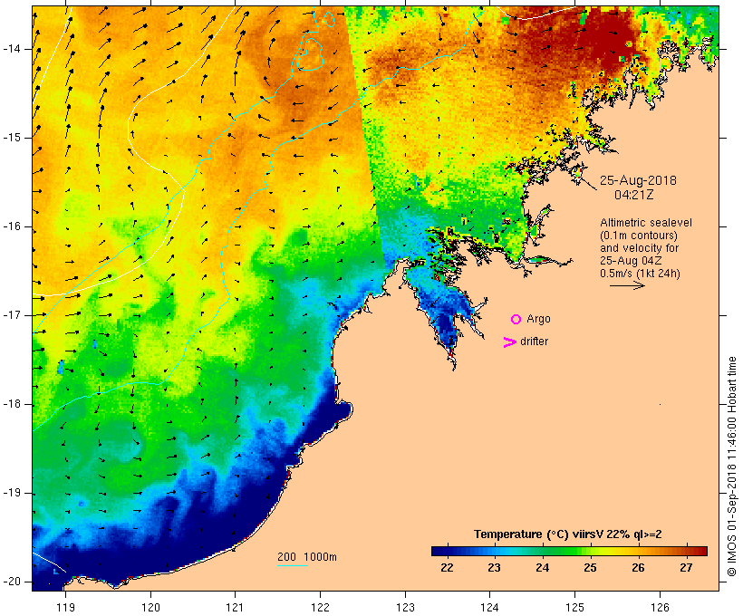Image resolution: width=743 pixels, height=616 pixels.
Task: Click the IMOS copyright timestamp text
Action: 731,467
